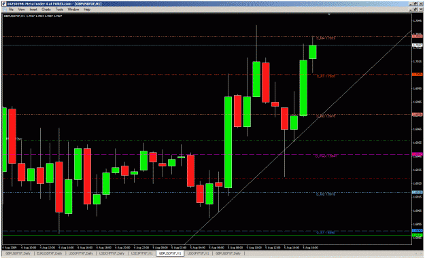The width and height of the screenshot is (425, 258).
Task: Open the Insert menu
Action: pyautogui.click(x=33, y=10)
